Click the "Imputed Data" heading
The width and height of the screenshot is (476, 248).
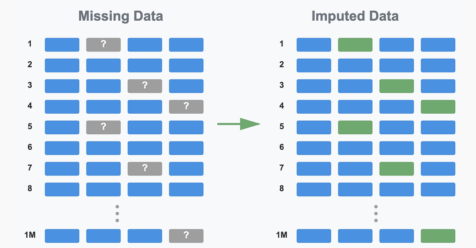tap(355, 16)
